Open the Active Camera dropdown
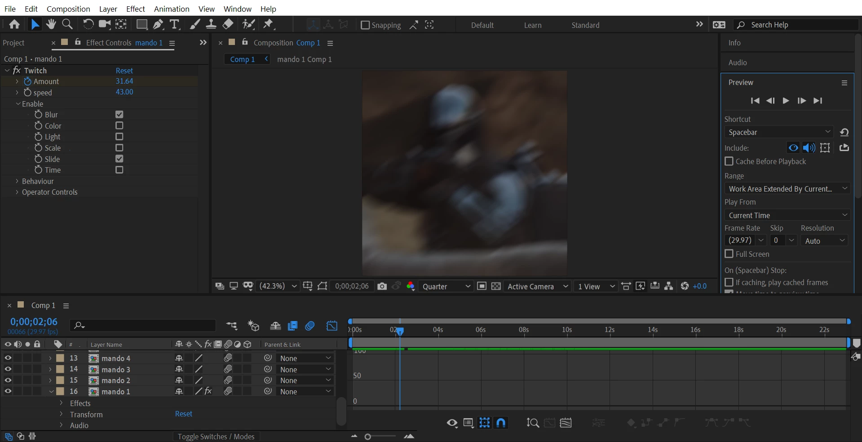 pos(537,286)
